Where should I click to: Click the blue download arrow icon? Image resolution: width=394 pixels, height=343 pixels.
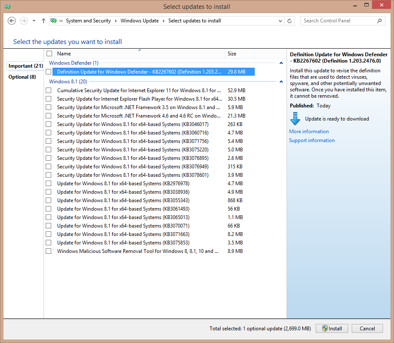(x=295, y=119)
